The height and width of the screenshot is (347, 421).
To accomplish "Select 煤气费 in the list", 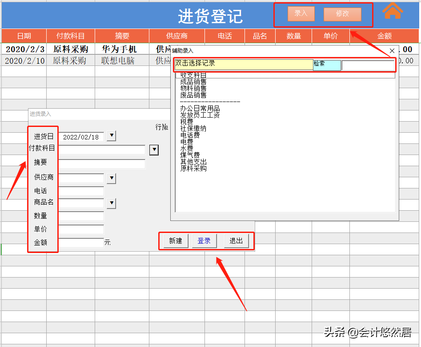I will tap(190, 155).
